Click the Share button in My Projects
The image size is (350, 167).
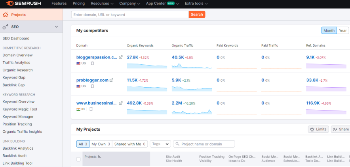click(x=340, y=129)
